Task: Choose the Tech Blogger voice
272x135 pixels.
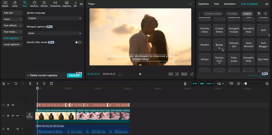Action: (263, 45)
